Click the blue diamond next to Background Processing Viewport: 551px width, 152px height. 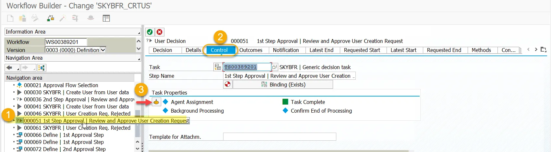coord(165,110)
